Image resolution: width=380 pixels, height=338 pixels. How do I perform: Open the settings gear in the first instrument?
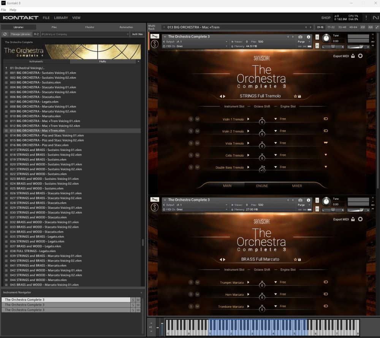360,56
